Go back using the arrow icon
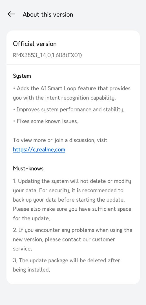The image size is (146, 305). [x=11, y=14]
